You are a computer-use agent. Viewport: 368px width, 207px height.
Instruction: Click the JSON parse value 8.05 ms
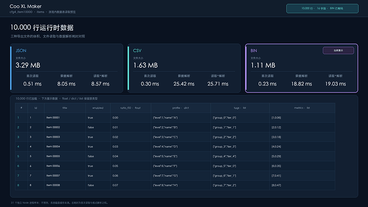point(67,84)
